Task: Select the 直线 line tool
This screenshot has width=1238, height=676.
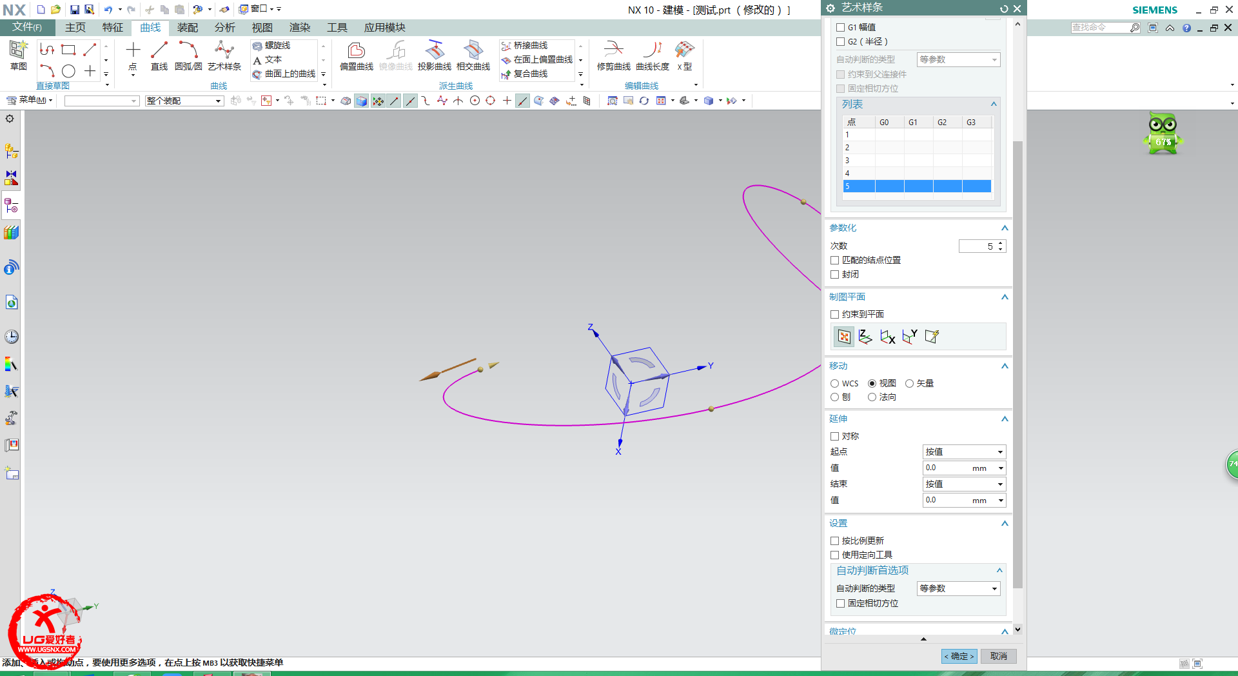Action: 159,56
